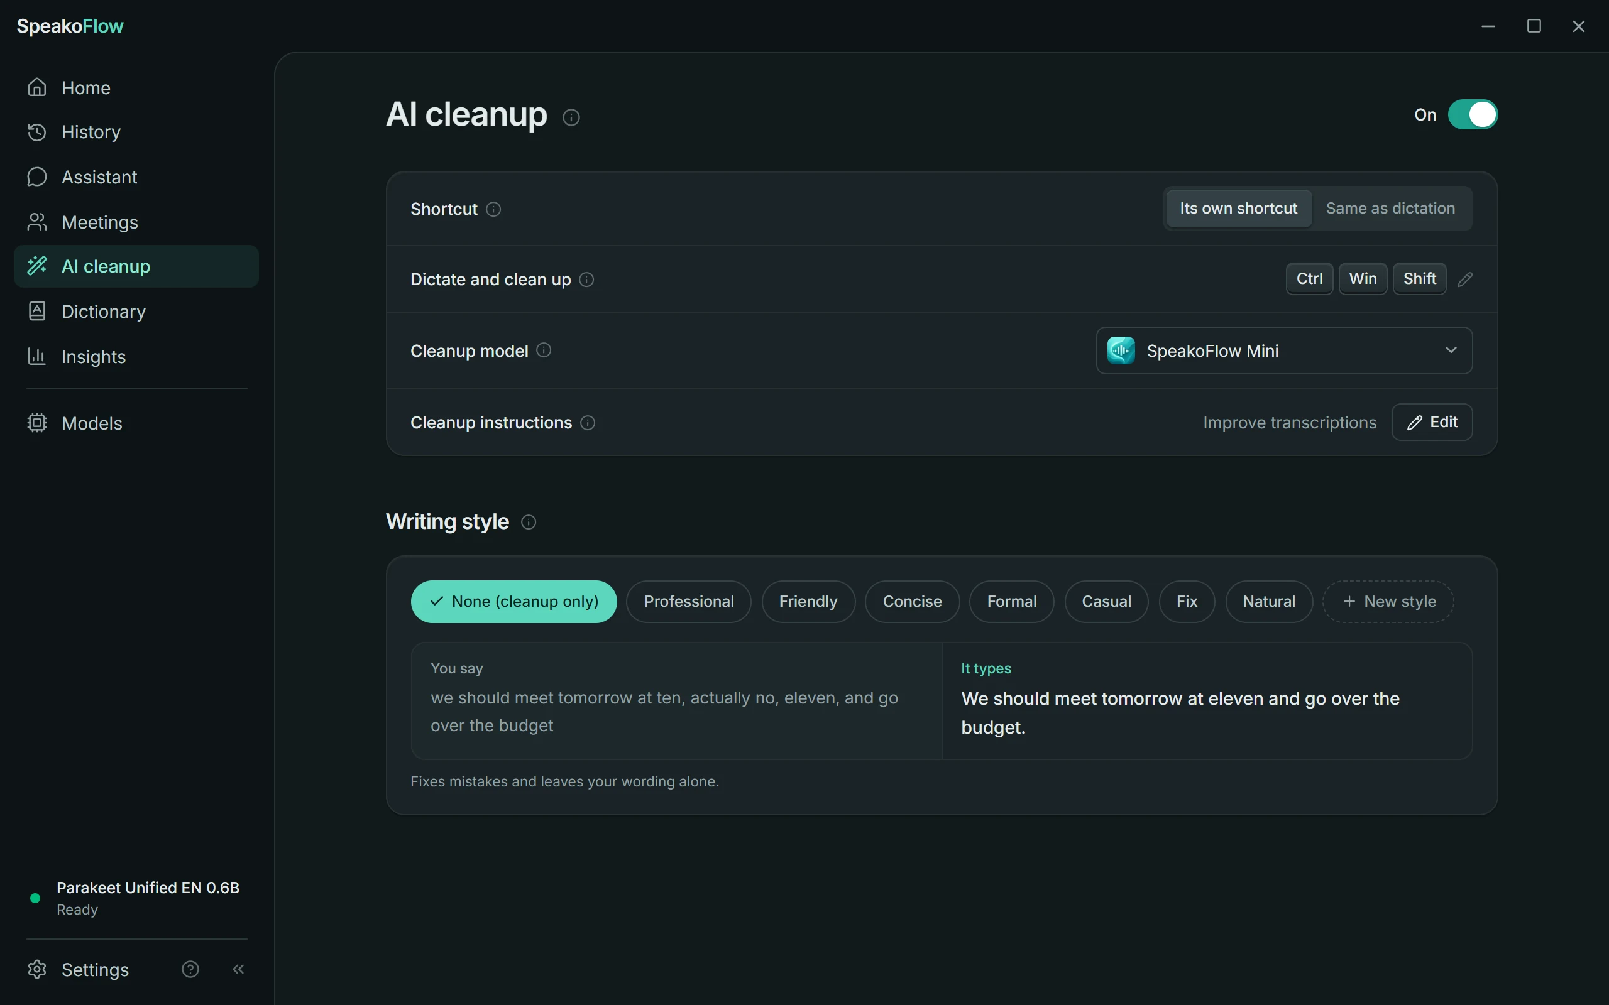Go to the Assistant section
The width and height of the screenshot is (1609, 1005).
(136, 177)
